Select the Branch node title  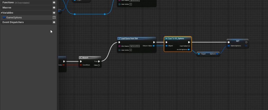click(x=85, y=58)
